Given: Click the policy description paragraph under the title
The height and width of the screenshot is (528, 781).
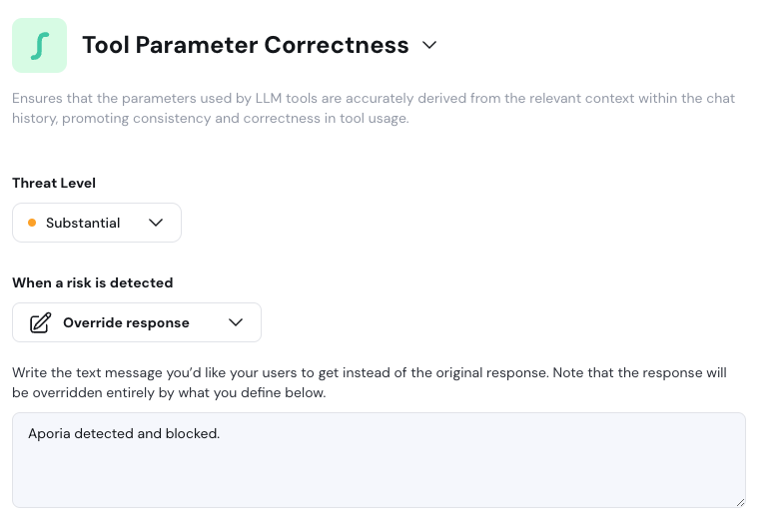Looking at the screenshot, I should (373, 108).
